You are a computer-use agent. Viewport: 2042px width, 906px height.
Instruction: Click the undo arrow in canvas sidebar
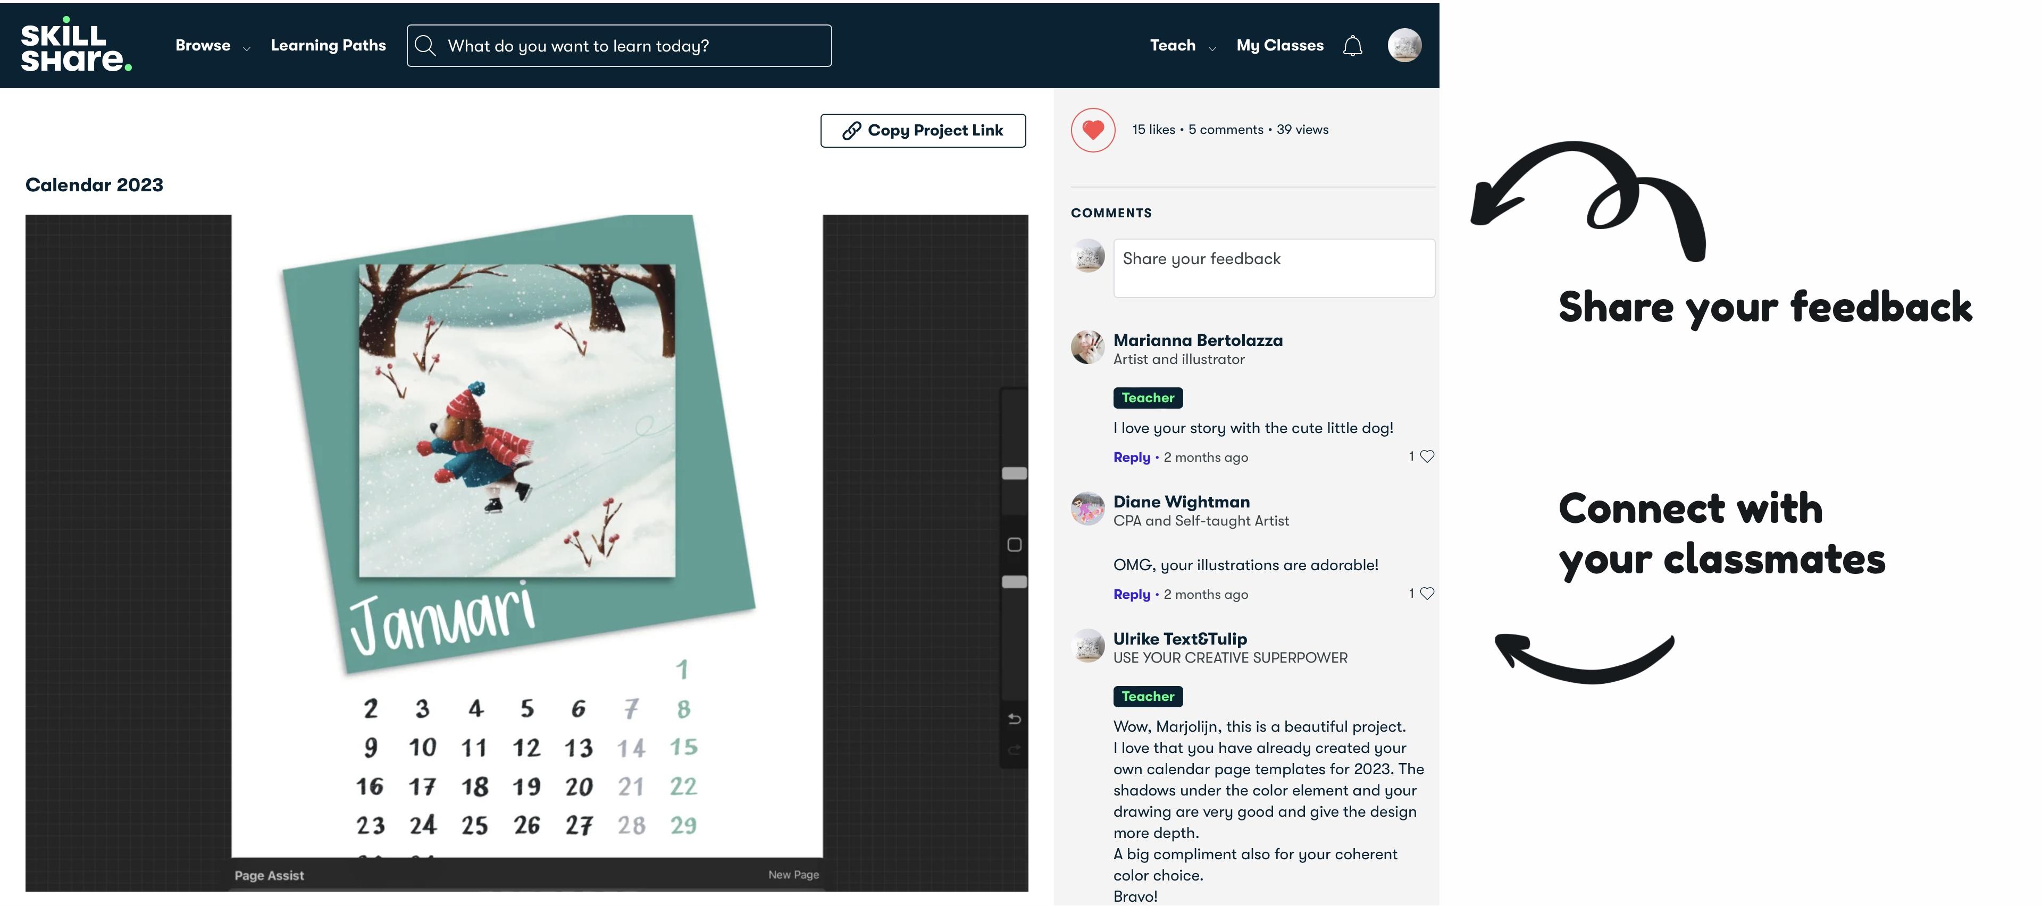(1014, 719)
